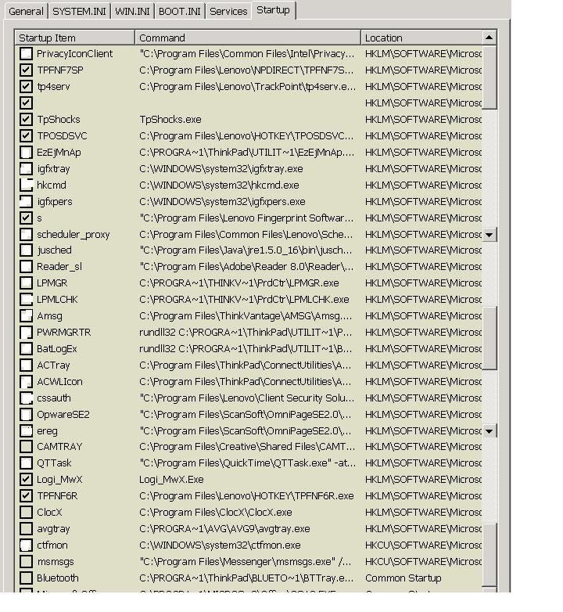Click the Messenger msmsgs.exe command path

pyautogui.click(x=246, y=561)
